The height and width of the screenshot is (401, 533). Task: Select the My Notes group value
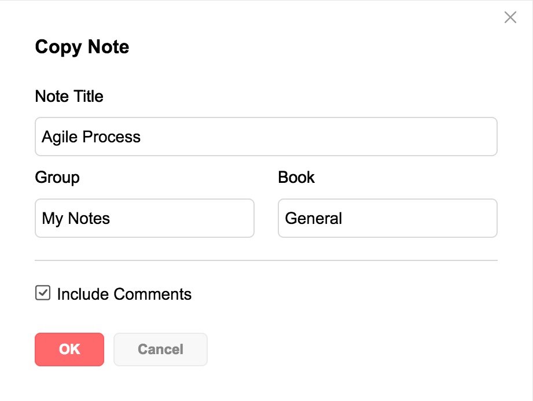[76, 218]
